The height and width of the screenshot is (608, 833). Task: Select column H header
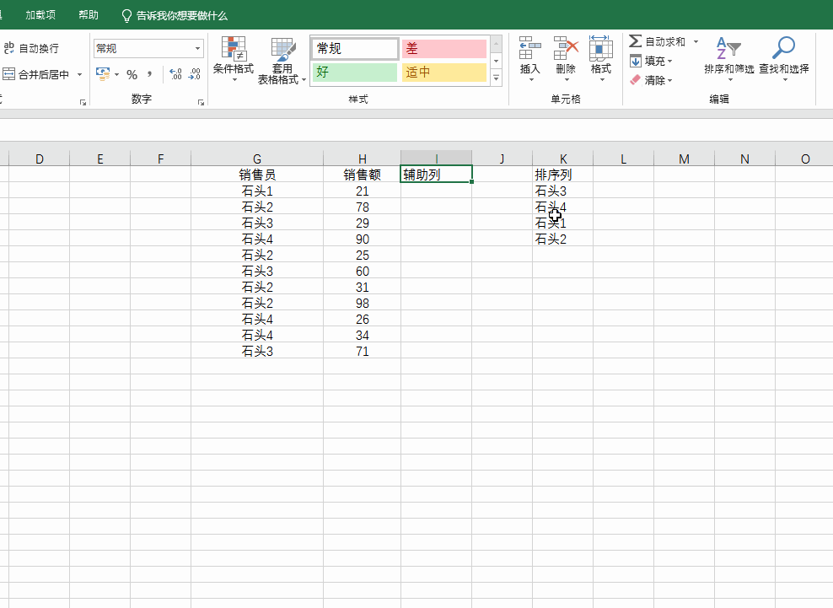pos(363,159)
